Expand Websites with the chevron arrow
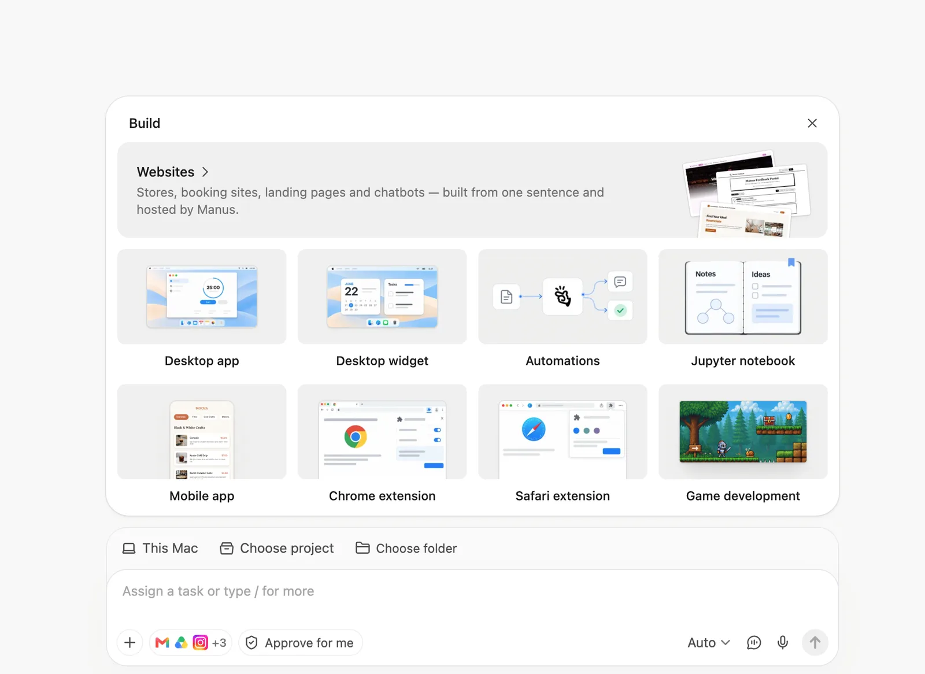Screen dimensions: 925x674 tap(205, 172)
